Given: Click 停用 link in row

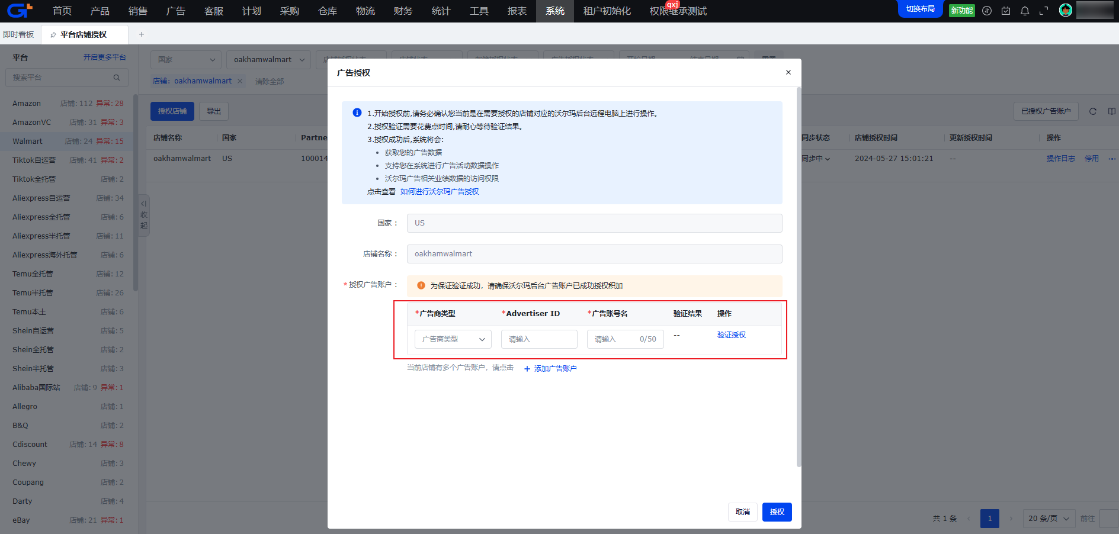Looking at the screenshot, I should (1092, 159).
